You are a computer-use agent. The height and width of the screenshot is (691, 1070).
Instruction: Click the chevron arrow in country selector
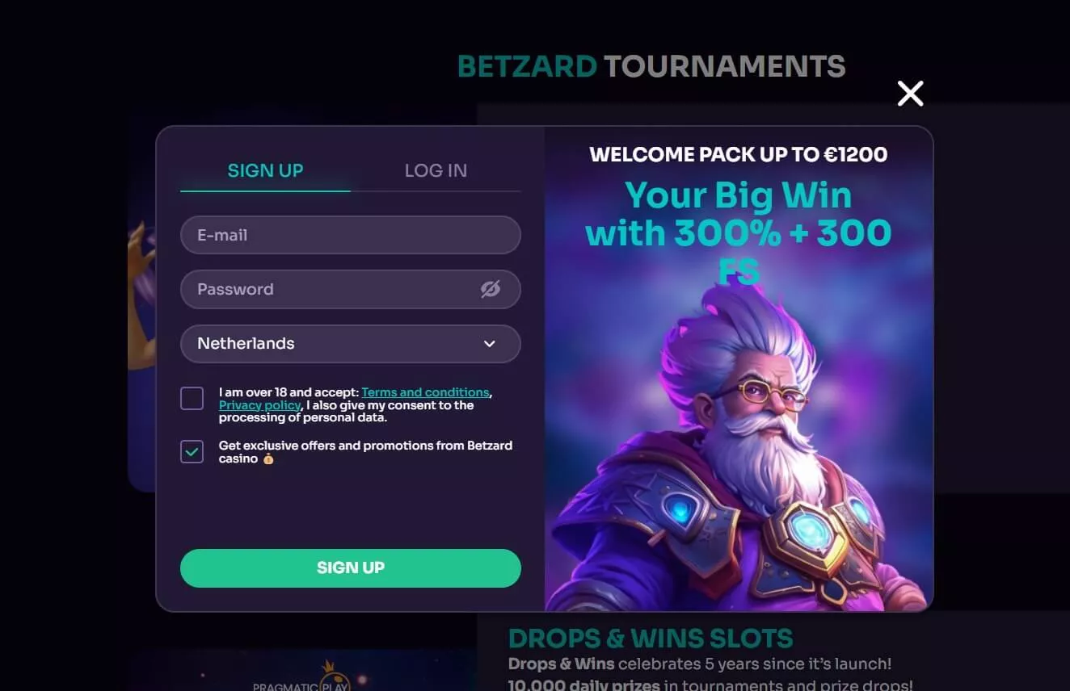[489, 344]
